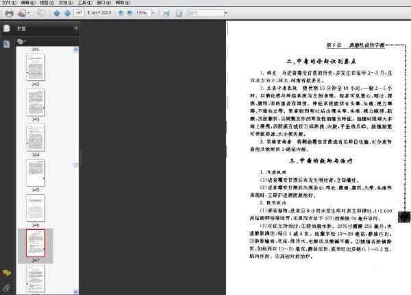Click the Bookmarks panel icon in sidebar

(x=7, y=44)
